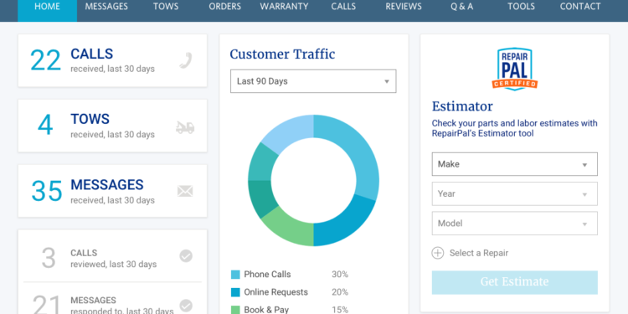Expand the Year dropdown
The image size is (628, 314).
(515, 194)
